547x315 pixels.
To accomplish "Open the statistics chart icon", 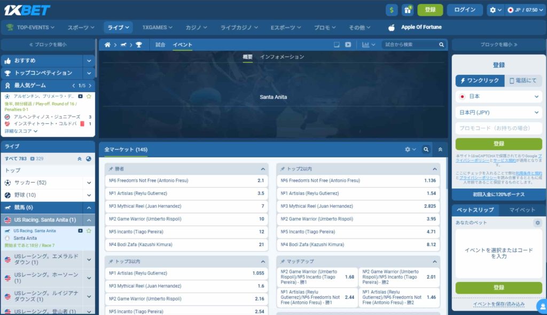I will tap(368, 45).
